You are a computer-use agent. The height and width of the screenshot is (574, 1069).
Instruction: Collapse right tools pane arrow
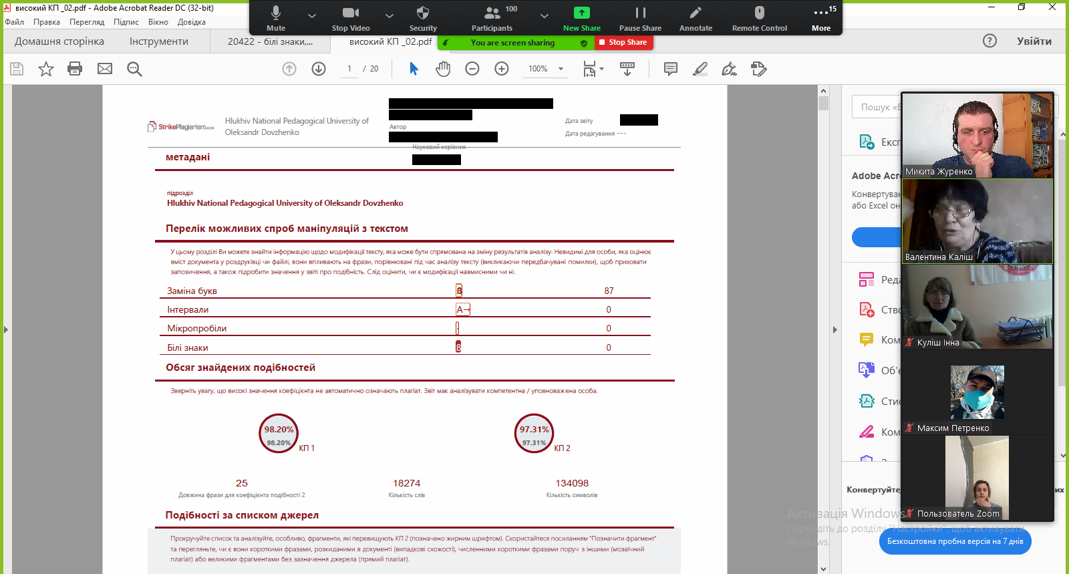point(834,329)
